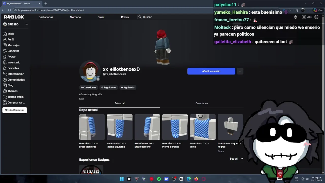The height and width of the screenshot is (183, 325).
Task: Open Robux in the top navigation
Action: click(x=125, y=17)
